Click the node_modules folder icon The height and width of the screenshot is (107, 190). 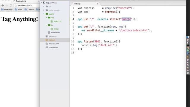click(x=47, y=10)
